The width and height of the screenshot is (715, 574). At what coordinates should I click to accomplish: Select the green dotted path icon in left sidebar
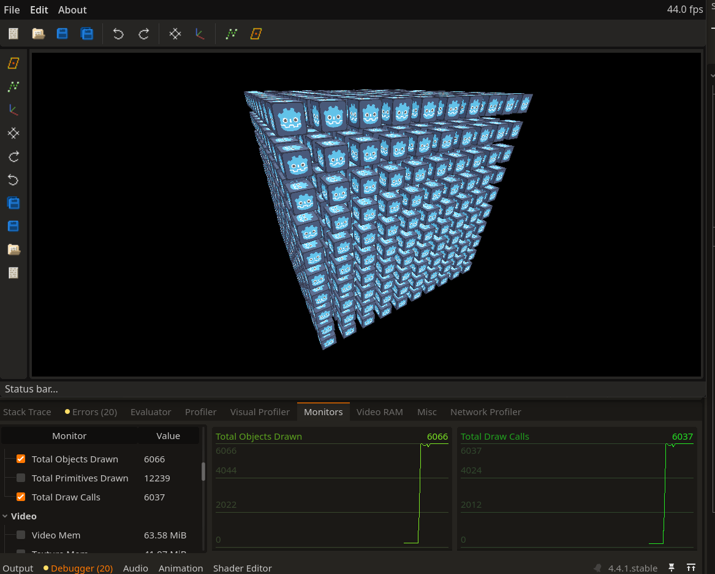click(13, 86)
